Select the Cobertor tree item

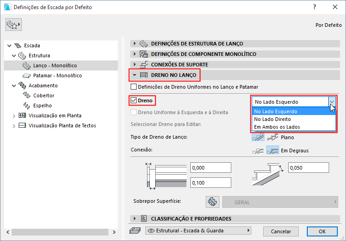click(44, 95)
